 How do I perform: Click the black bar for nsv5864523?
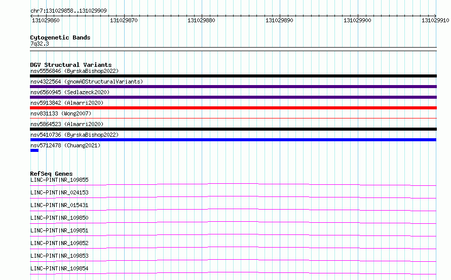click(233, 129)
